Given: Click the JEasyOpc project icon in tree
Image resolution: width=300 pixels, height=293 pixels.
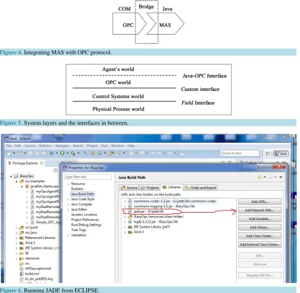Looking at the screenshot, I should 16,176.
